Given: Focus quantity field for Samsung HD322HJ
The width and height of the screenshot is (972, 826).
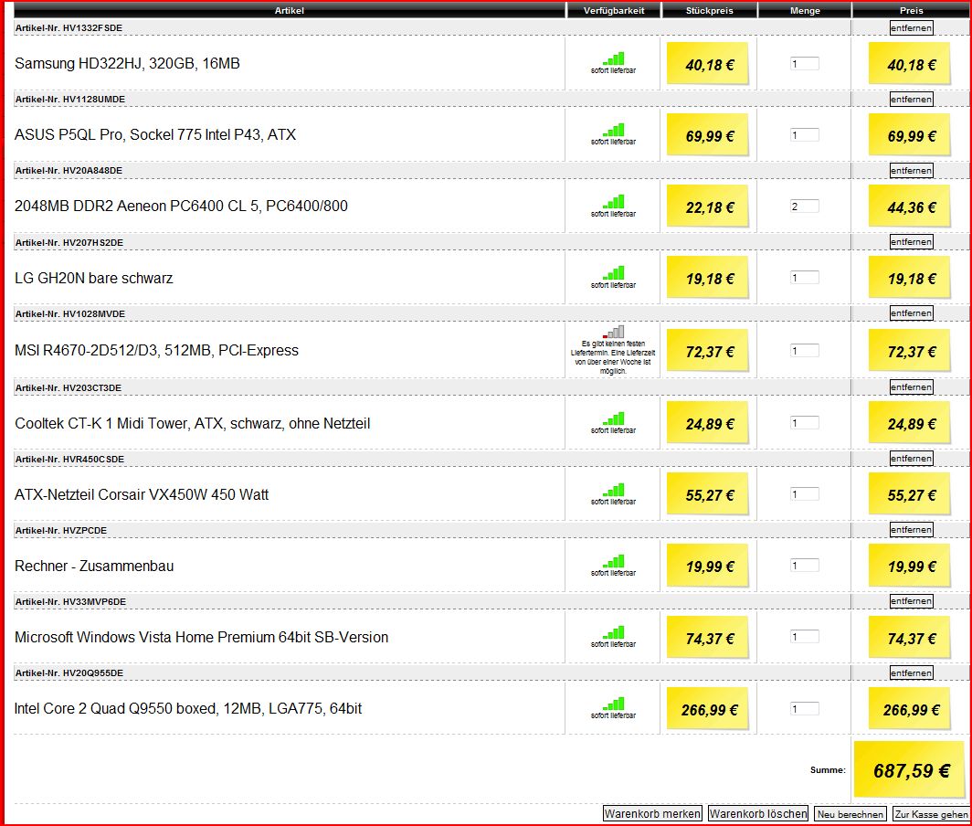Looking at the screenshot, I should (805, 63).
